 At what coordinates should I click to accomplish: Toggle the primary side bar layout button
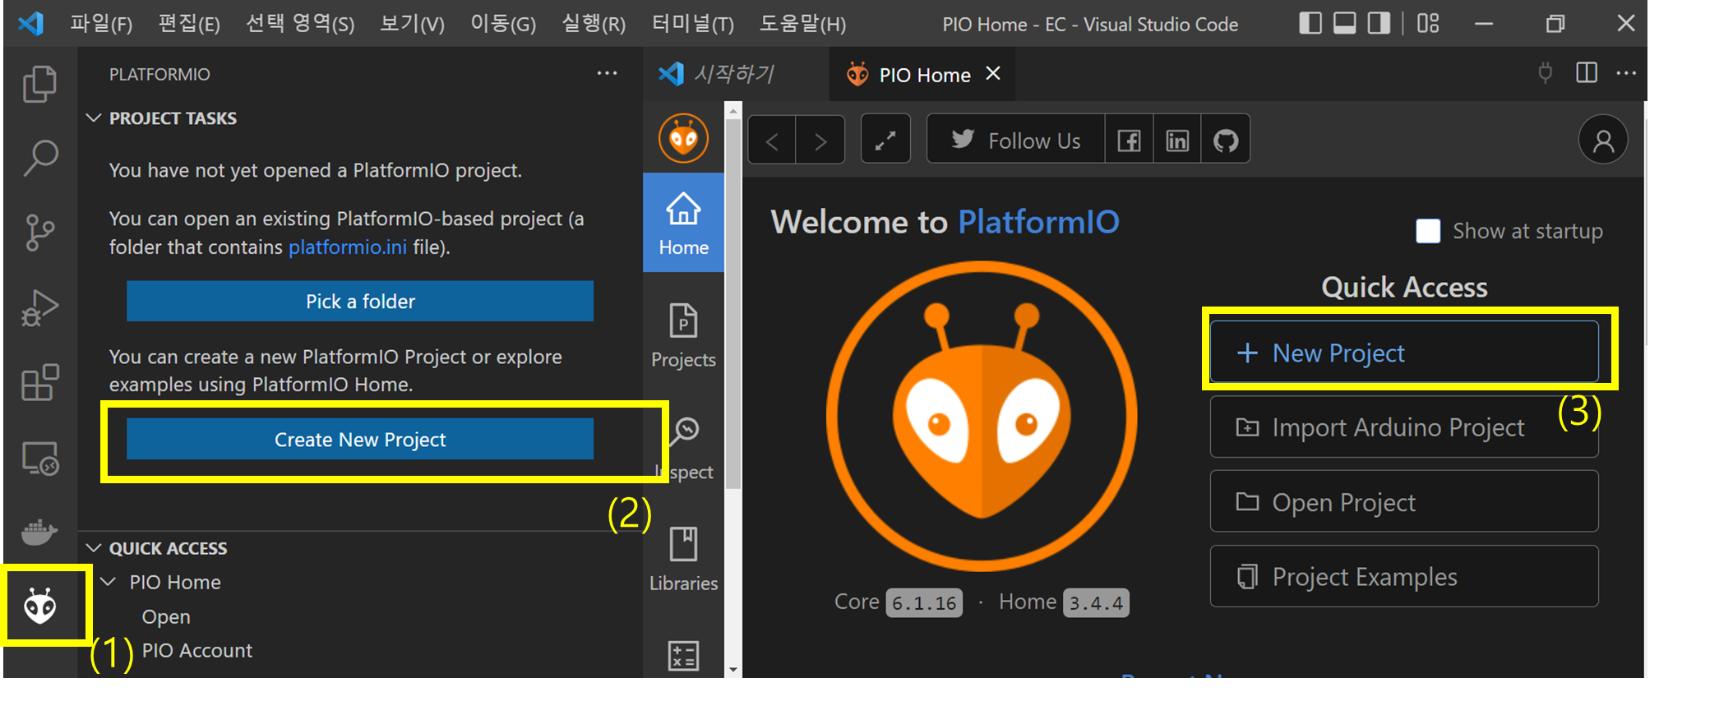1310,24
